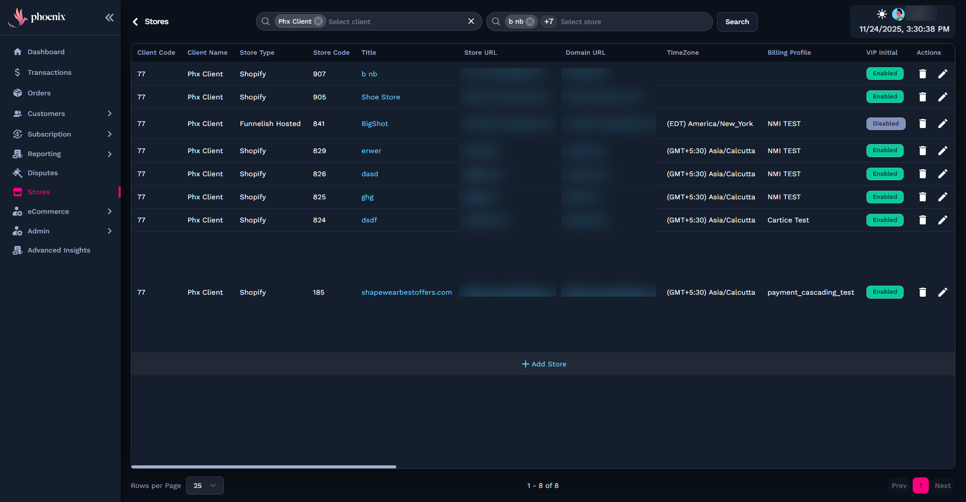Screen dimensions: 966x502
Task: Clear the client search field
Action: [x=471, y=21]
